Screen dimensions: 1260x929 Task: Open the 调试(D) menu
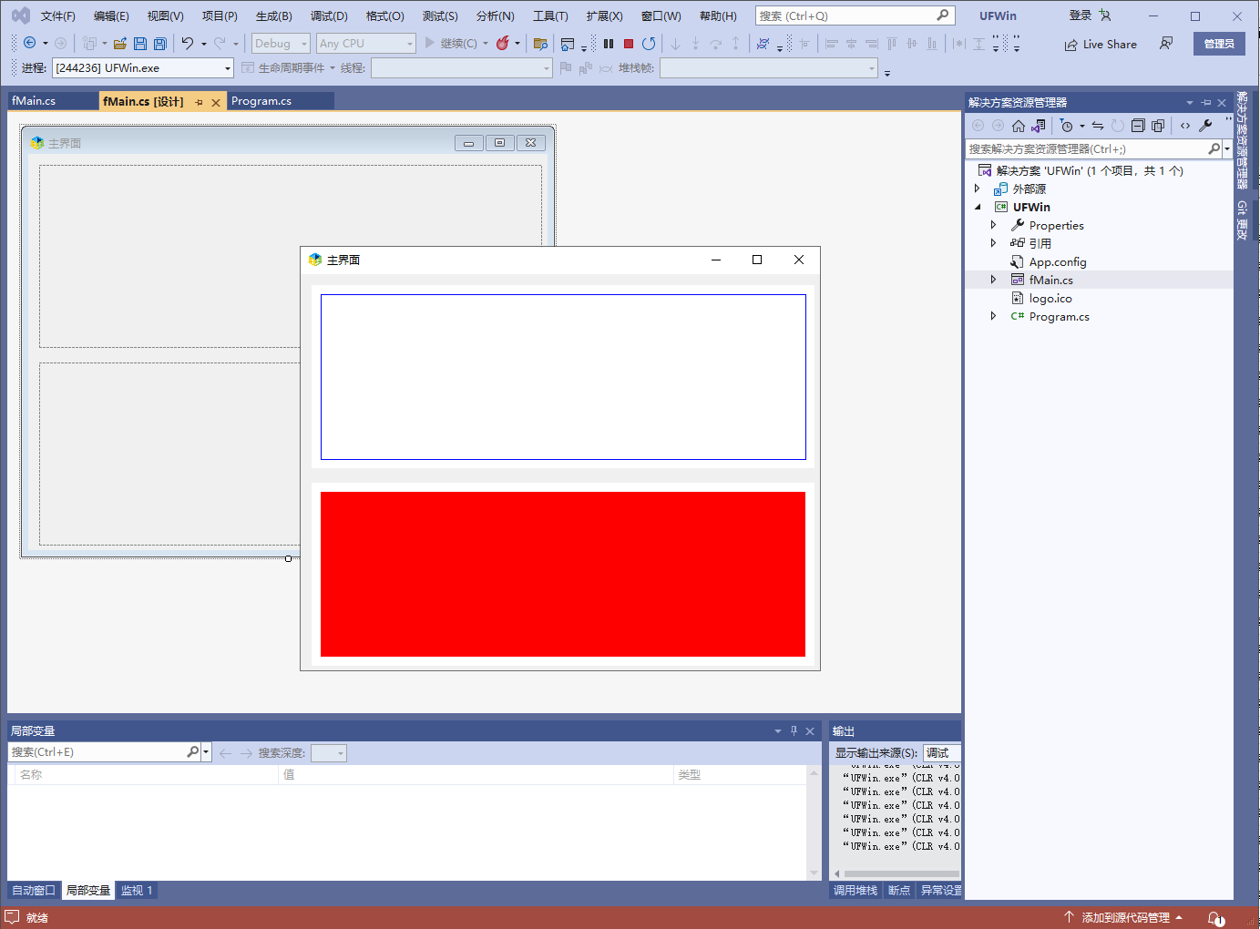coord(329,15)
